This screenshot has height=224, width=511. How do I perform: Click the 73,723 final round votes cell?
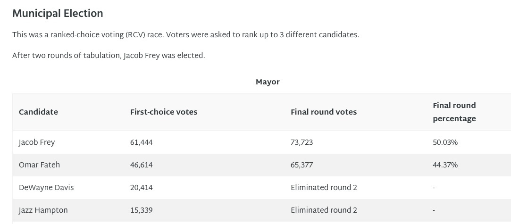coord(302,142)
